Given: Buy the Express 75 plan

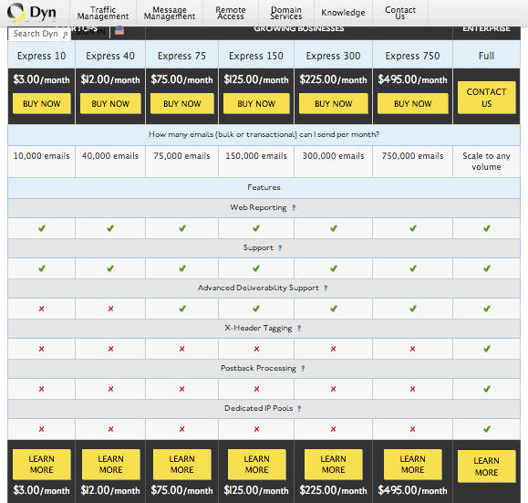Looking at the screenshot, I should point(181,103).
